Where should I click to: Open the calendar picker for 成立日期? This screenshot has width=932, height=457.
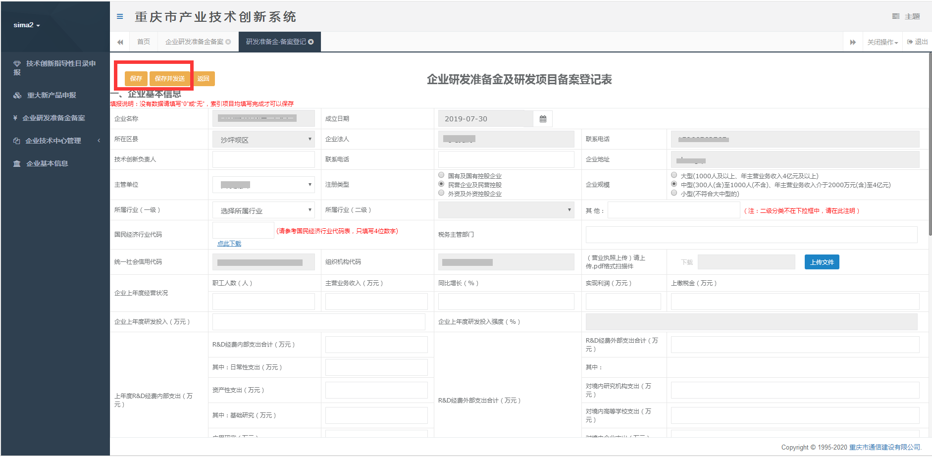[x=542, y=118]
